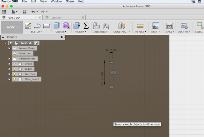Collapse the Para1 v6 root node
204x137 pixels.
[5, 43]
